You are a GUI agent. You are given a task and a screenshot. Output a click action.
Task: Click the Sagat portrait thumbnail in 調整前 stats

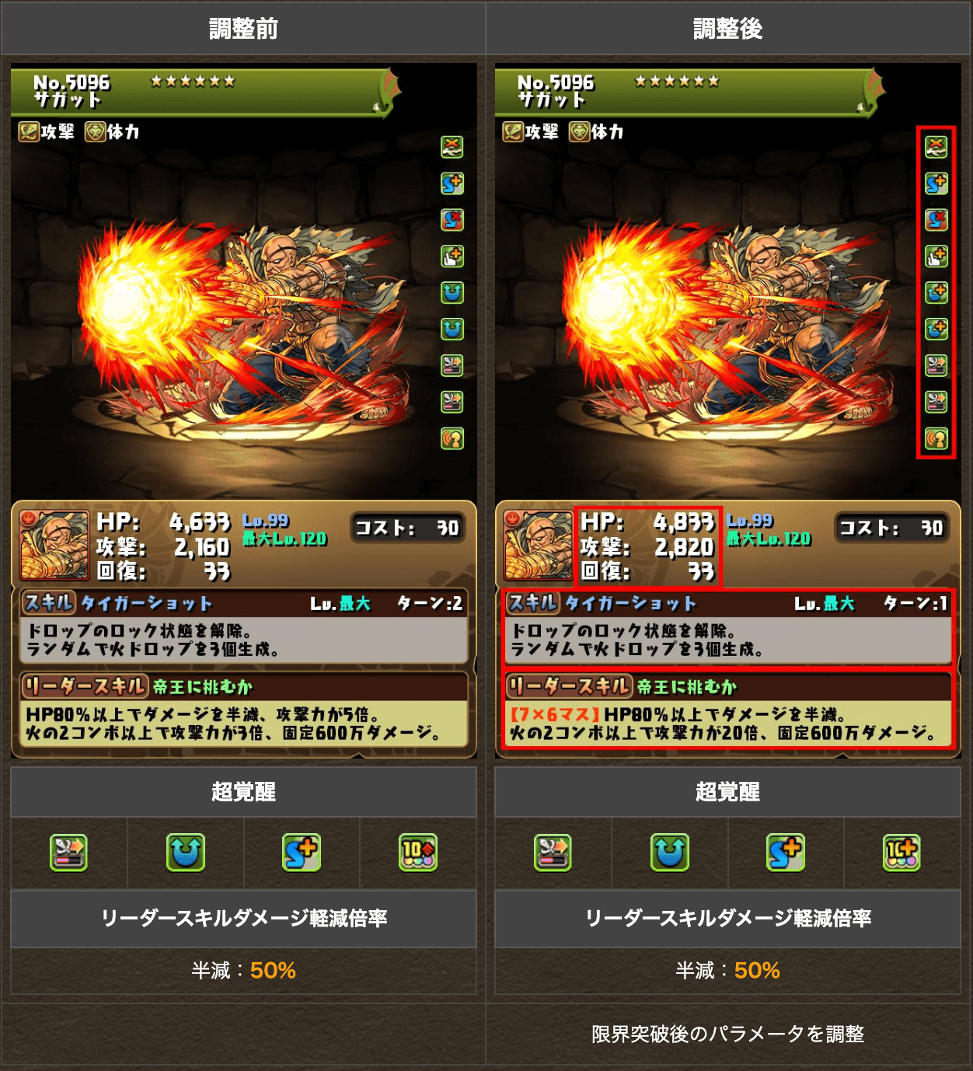tap(54, 546)
